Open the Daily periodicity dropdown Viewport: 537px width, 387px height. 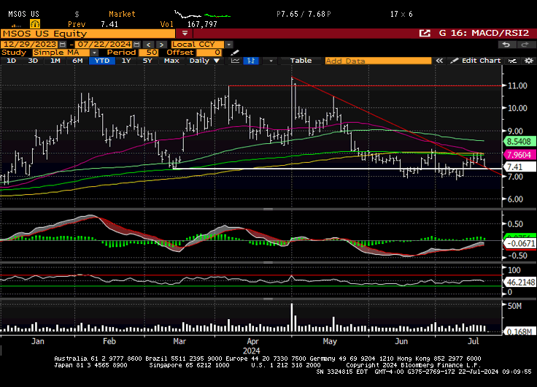point(204,61)
